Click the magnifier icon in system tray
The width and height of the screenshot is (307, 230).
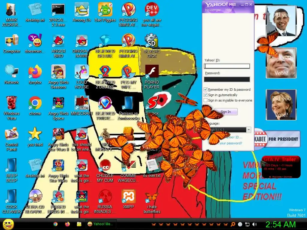(x=233, y=224)
